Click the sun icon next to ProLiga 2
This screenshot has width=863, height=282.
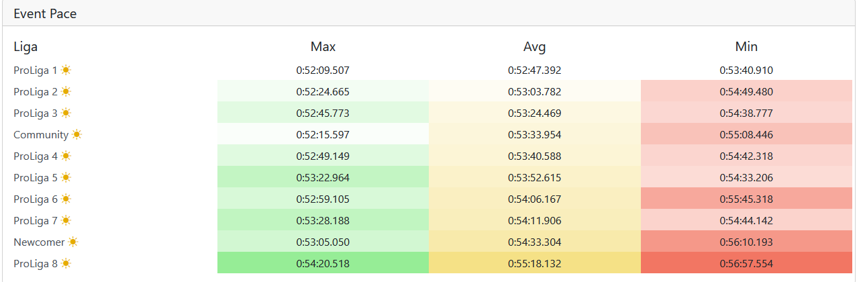click(x=66, y=91)
